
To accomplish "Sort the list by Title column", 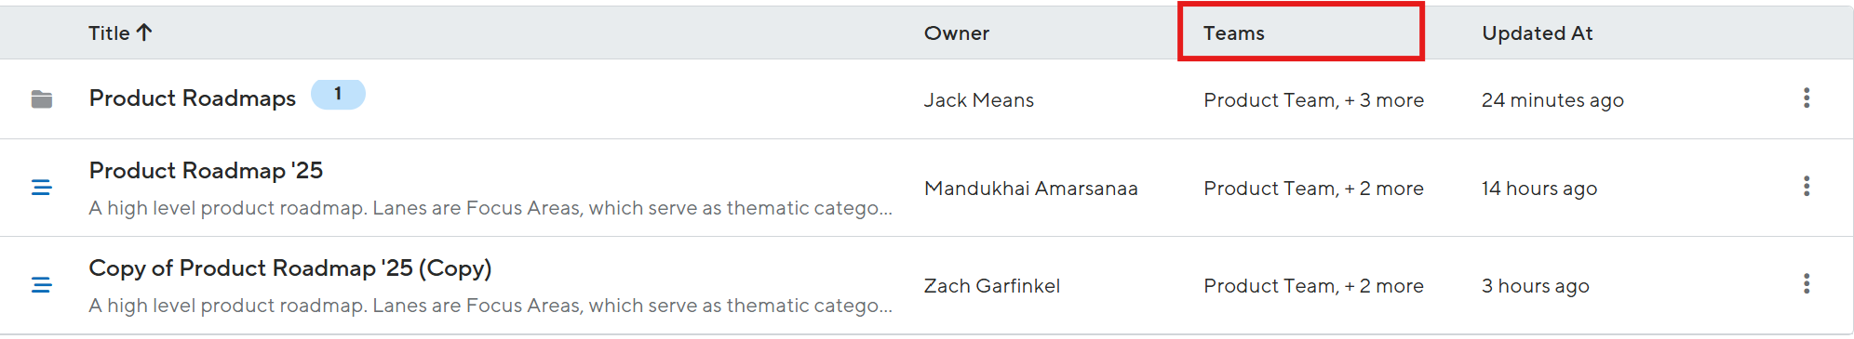I will (x=109, y=33).
